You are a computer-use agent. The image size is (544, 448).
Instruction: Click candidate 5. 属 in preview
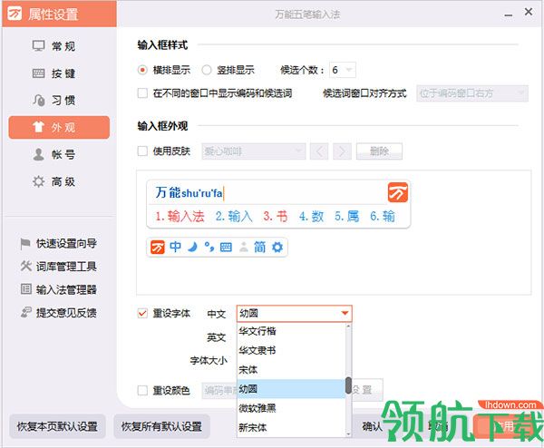[x=347, y=217]
